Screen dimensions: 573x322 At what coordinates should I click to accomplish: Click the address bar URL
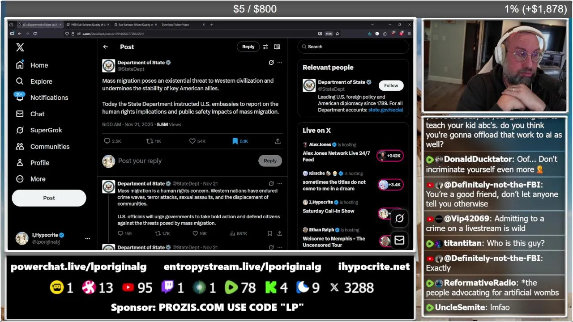[x=113, y=34]
